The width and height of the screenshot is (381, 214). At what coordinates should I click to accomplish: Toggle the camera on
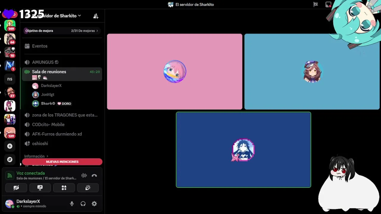16,188
